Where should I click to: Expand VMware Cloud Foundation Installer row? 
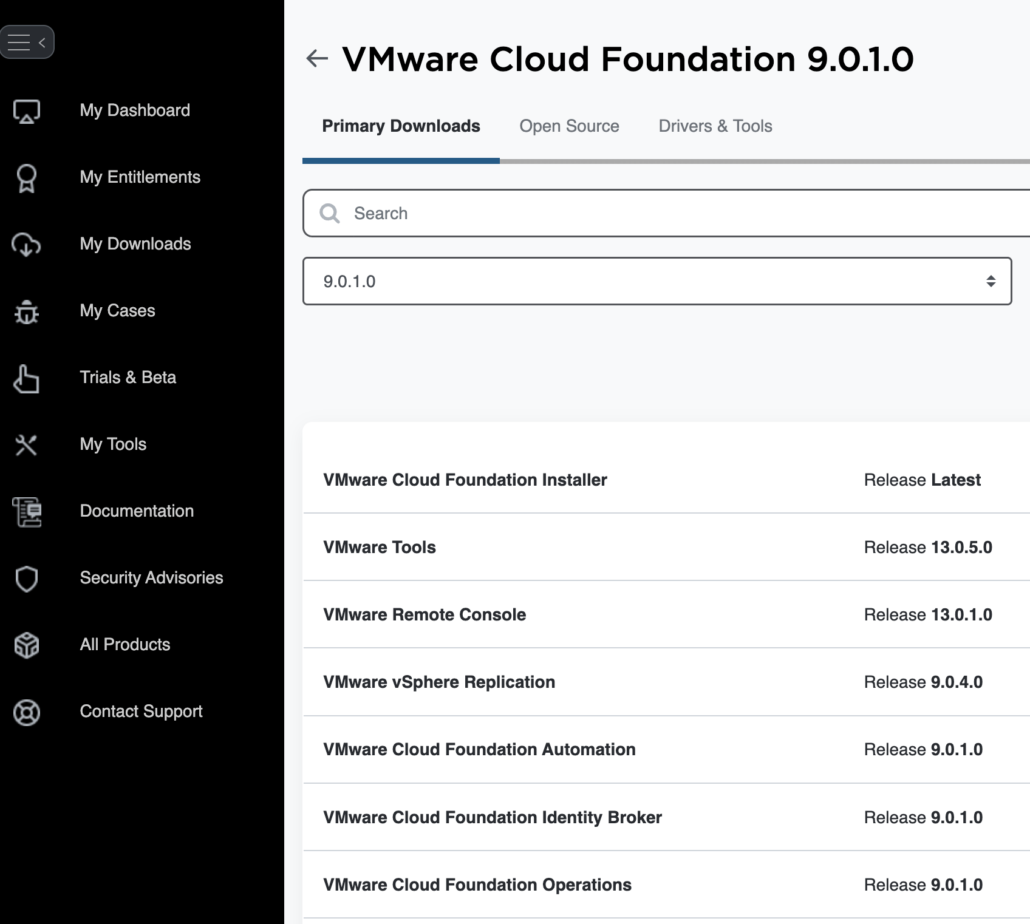pyautogui.click(x=465, y=480)
